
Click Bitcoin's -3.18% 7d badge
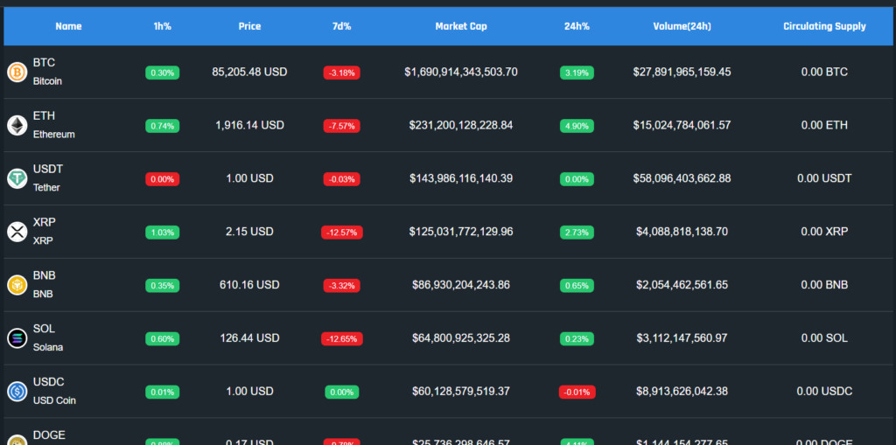coord(342,73)
